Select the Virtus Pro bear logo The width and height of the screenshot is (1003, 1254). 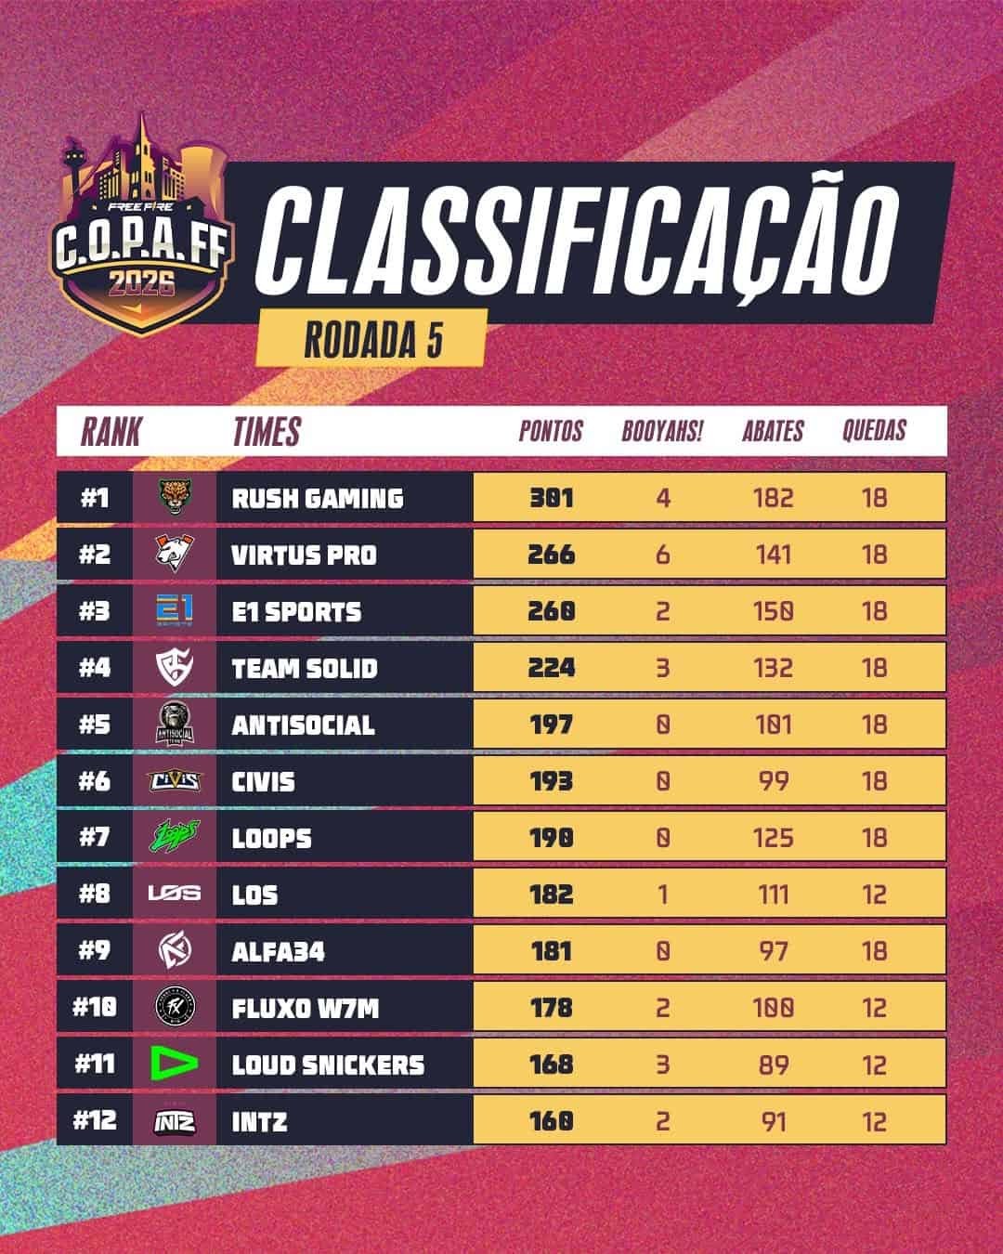174,554
